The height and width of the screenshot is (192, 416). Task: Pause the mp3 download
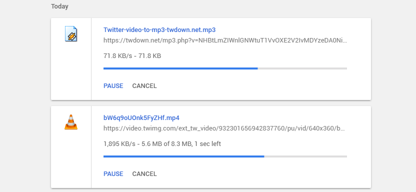tap(113, 86)
